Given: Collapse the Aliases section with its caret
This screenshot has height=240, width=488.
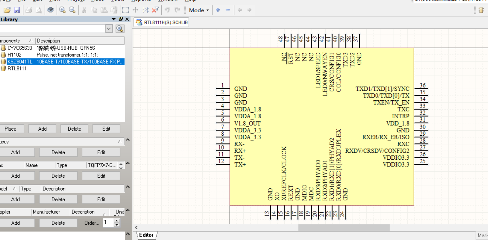Looking at the screenshot, I should tap(128, 140).
